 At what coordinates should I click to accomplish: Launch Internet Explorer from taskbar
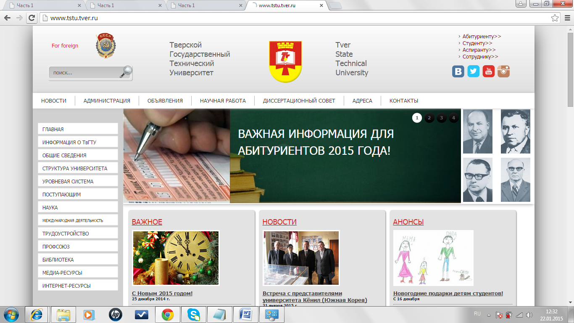pyautogui.click(x=37, y=314)
